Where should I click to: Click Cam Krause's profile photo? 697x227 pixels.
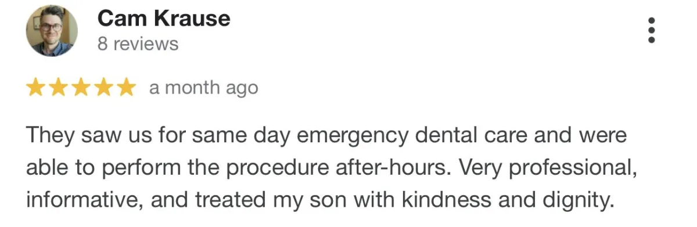point(52,31)
